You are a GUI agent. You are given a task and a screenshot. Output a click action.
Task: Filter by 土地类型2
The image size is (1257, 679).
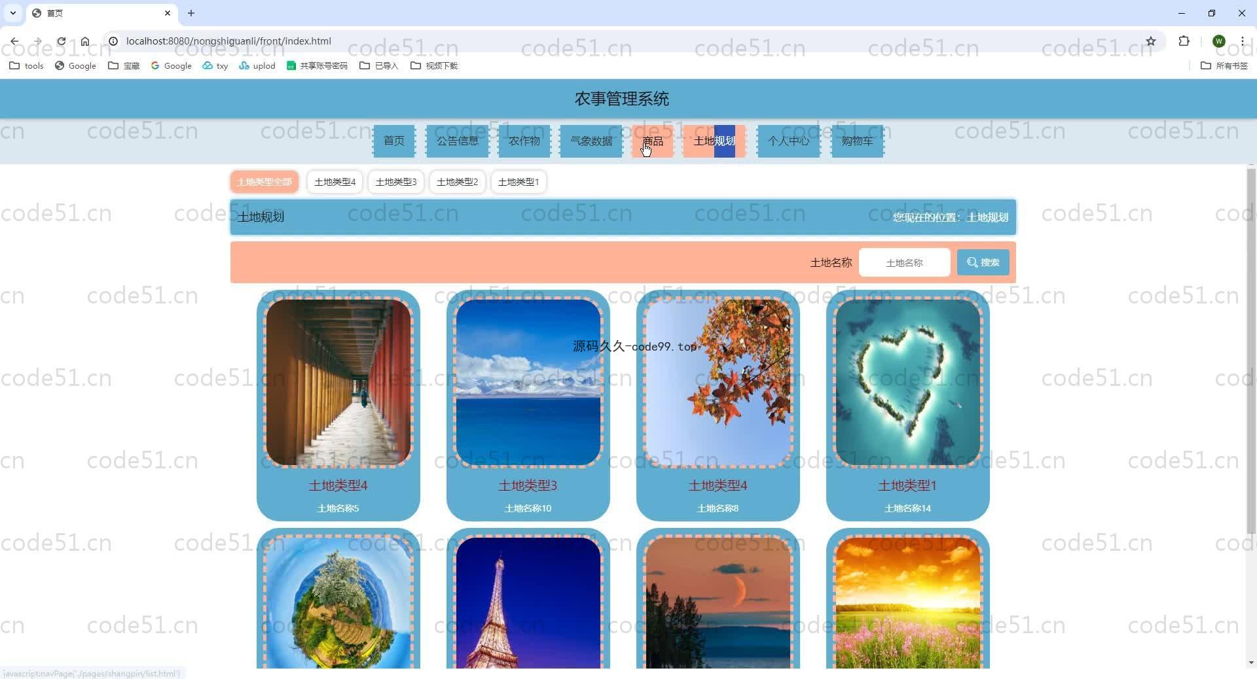[x=457, y=182]
